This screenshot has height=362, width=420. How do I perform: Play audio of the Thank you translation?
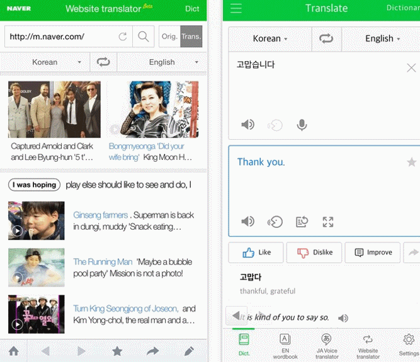(x=247, y=222)
